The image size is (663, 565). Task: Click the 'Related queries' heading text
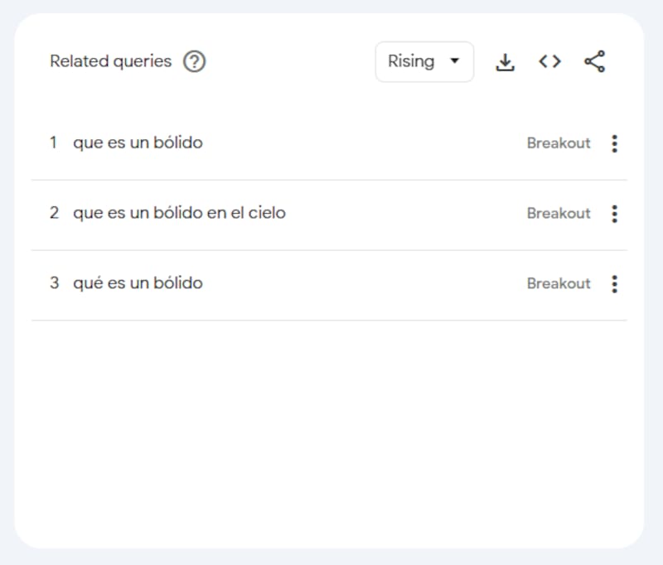(x=110, y=61)
